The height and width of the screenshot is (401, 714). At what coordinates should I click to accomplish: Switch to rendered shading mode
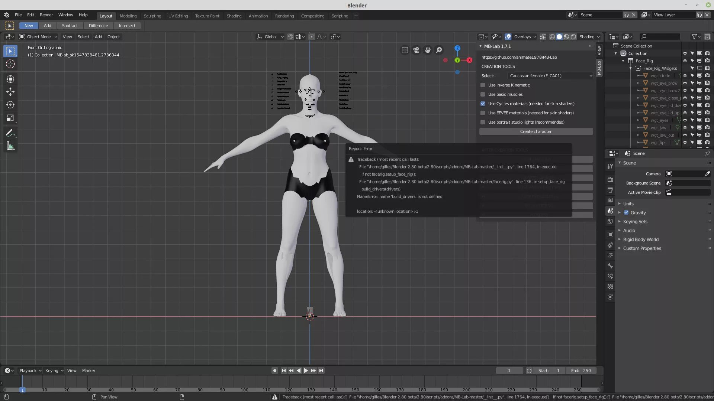(x=573, y=37)
